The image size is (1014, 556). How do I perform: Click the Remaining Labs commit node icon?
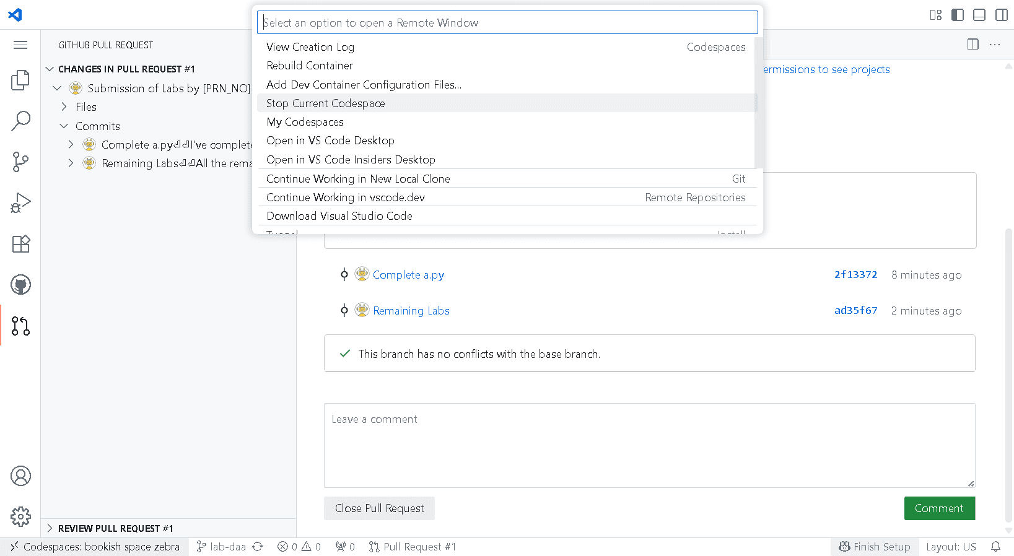(x=344, y=310)
